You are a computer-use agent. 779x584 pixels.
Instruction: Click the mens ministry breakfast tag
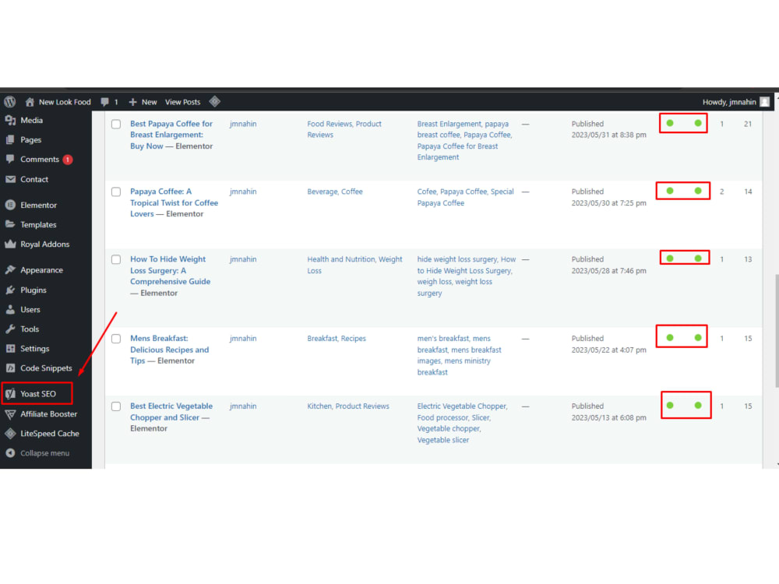pos(455,367)
